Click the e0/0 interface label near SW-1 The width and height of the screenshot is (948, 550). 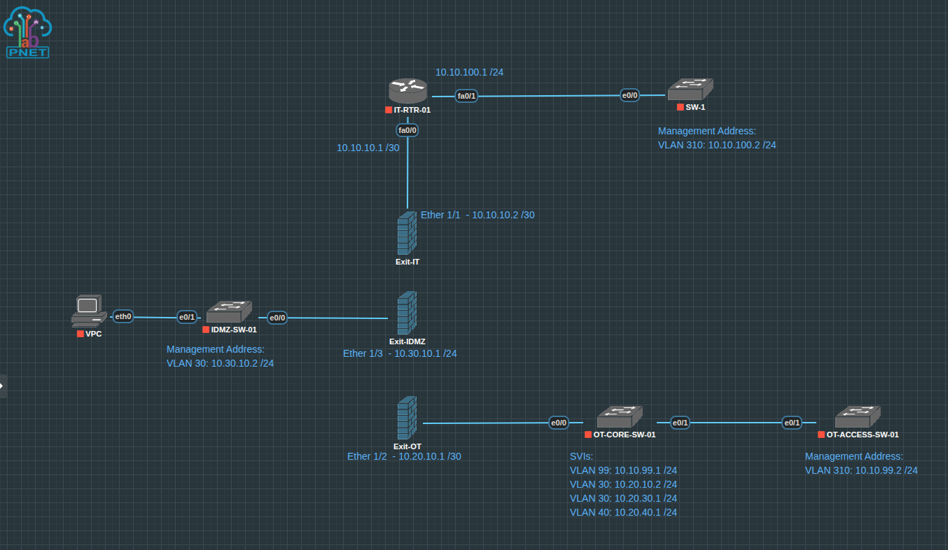tap(630, 95)
